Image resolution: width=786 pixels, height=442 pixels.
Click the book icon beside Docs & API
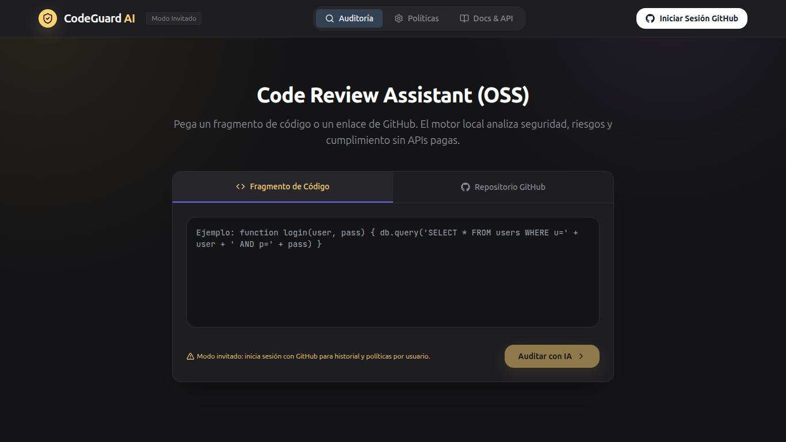click(464, 18)
